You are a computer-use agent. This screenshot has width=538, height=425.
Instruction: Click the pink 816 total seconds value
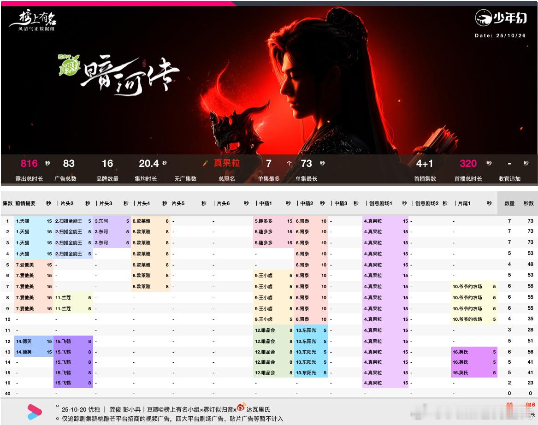pyautogui.click(x=29, y=163)
